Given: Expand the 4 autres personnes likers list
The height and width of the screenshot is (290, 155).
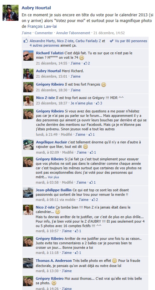Looking at the screenshot, I should (44, 45).
